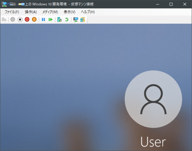Revert the VM with green arrow icon
192x151 pixels.
(x=67, y=19)
